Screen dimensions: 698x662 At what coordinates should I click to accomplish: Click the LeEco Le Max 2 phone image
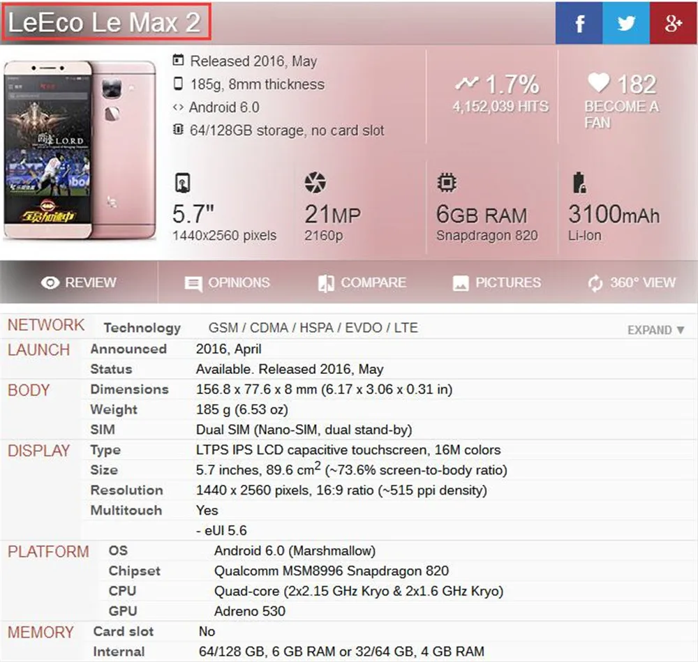pyautogui.click(x=80, y=151)
